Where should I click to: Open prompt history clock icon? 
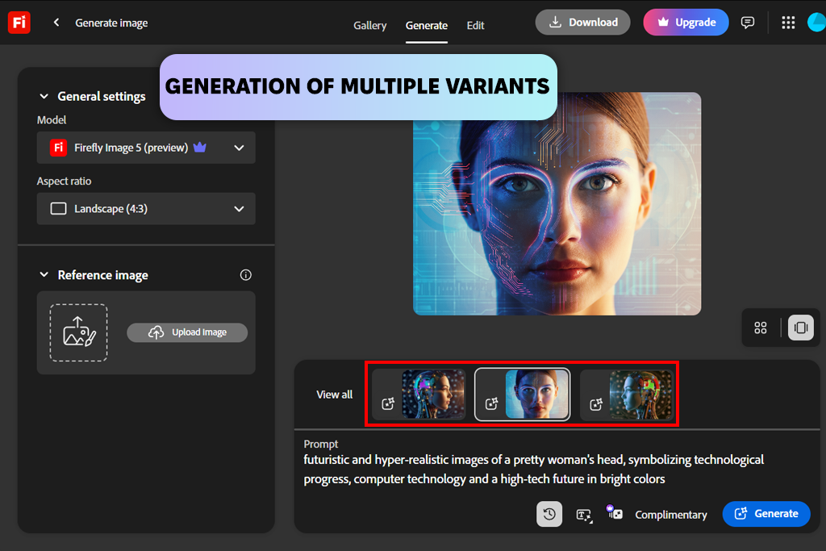[x=549, y=514]
